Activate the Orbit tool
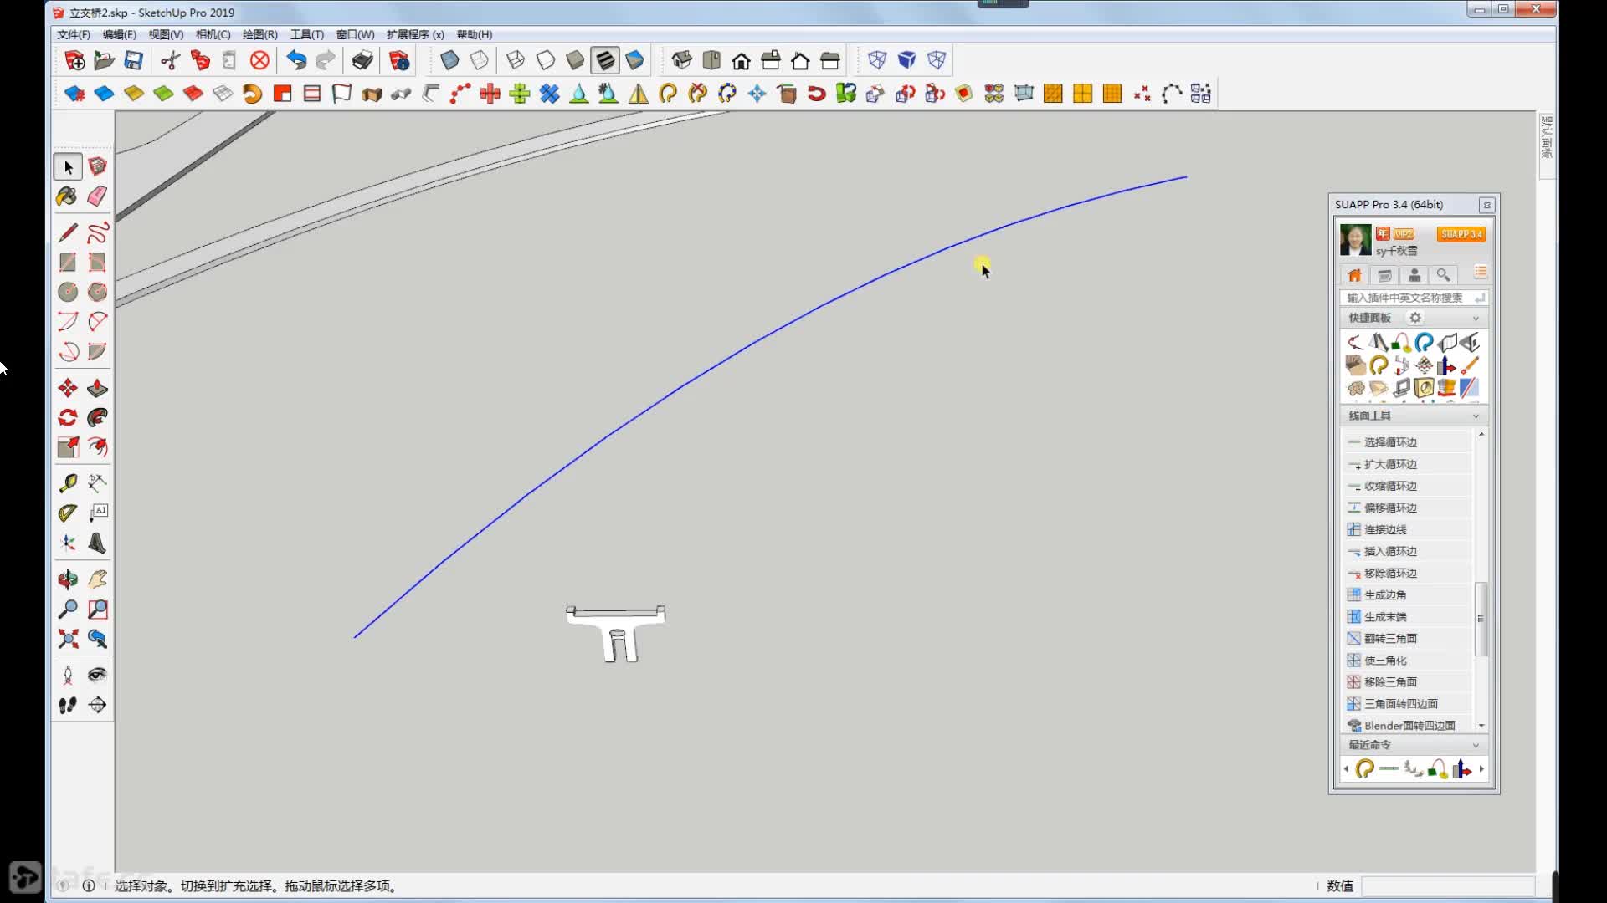Viewport: 1607px width, 903px height. pyautogui.click(x=68, y=579)
